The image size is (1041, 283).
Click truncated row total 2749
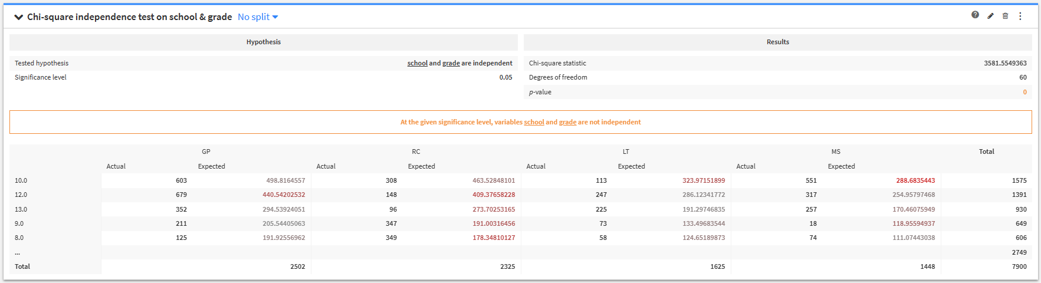point(1019,252)
